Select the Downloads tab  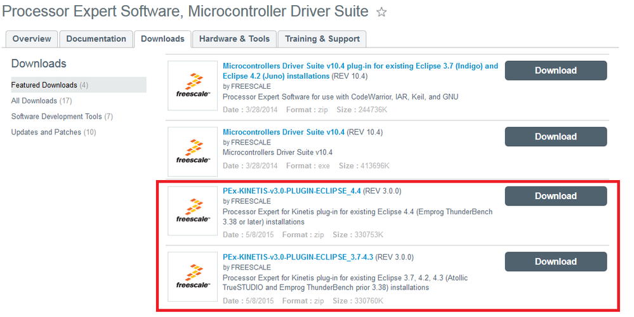[162, 39]
